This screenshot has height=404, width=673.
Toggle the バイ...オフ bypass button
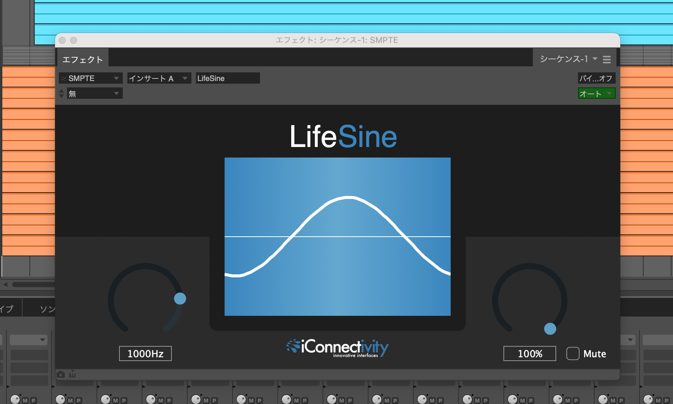coord(597,78)
